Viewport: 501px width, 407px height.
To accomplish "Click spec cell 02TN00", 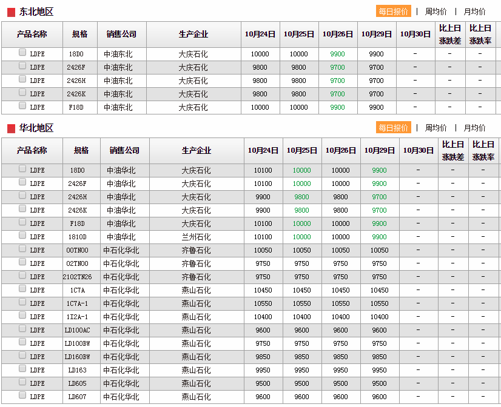I will (77, 264).
